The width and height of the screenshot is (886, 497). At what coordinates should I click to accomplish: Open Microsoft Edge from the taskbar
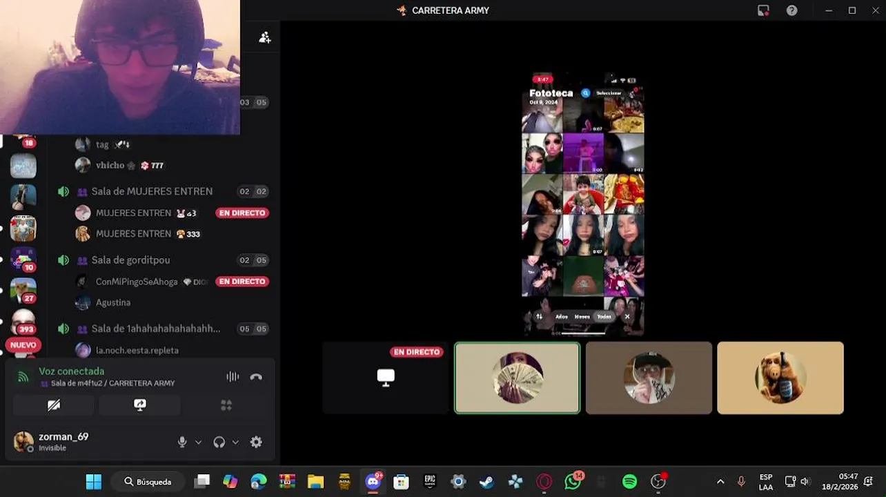click(x=259, y=482)
